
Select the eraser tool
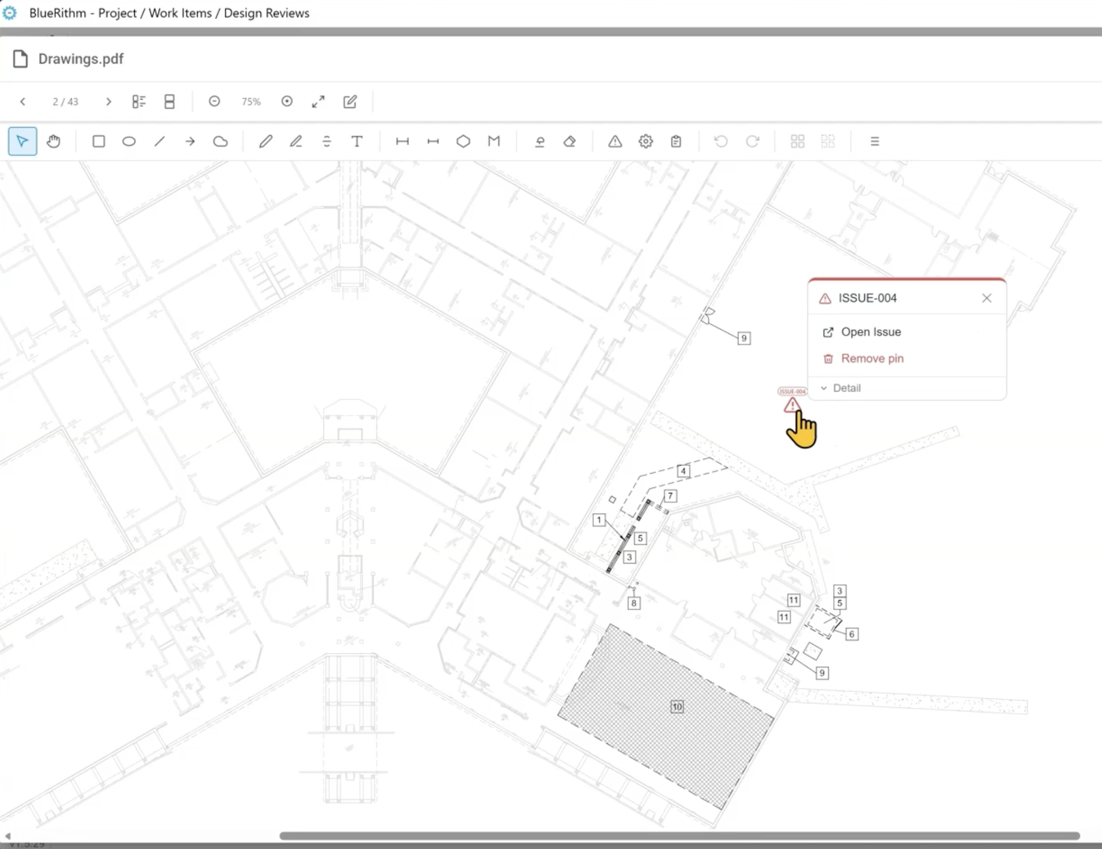570,142
